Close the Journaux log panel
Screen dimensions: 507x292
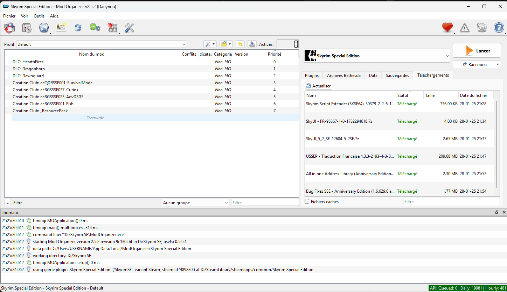click(x=504, y=212)
